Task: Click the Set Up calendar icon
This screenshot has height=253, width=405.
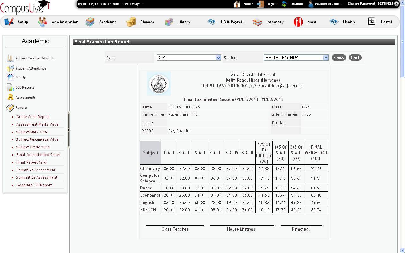Action: pyautogui.click(x=10, y=77)
